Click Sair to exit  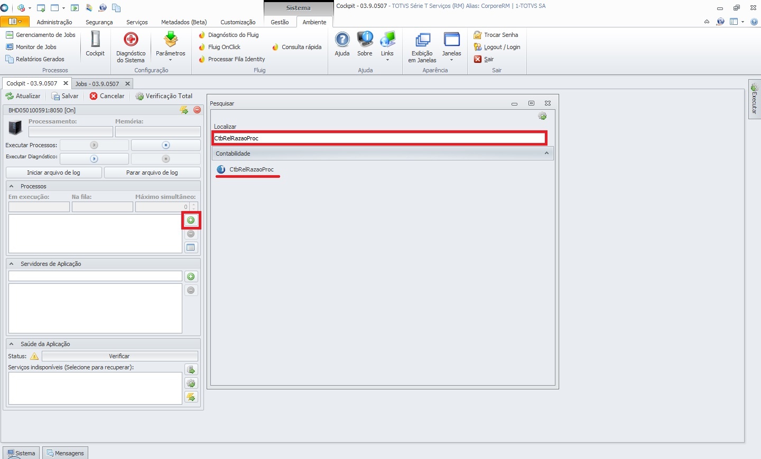[x=484, y=59]
